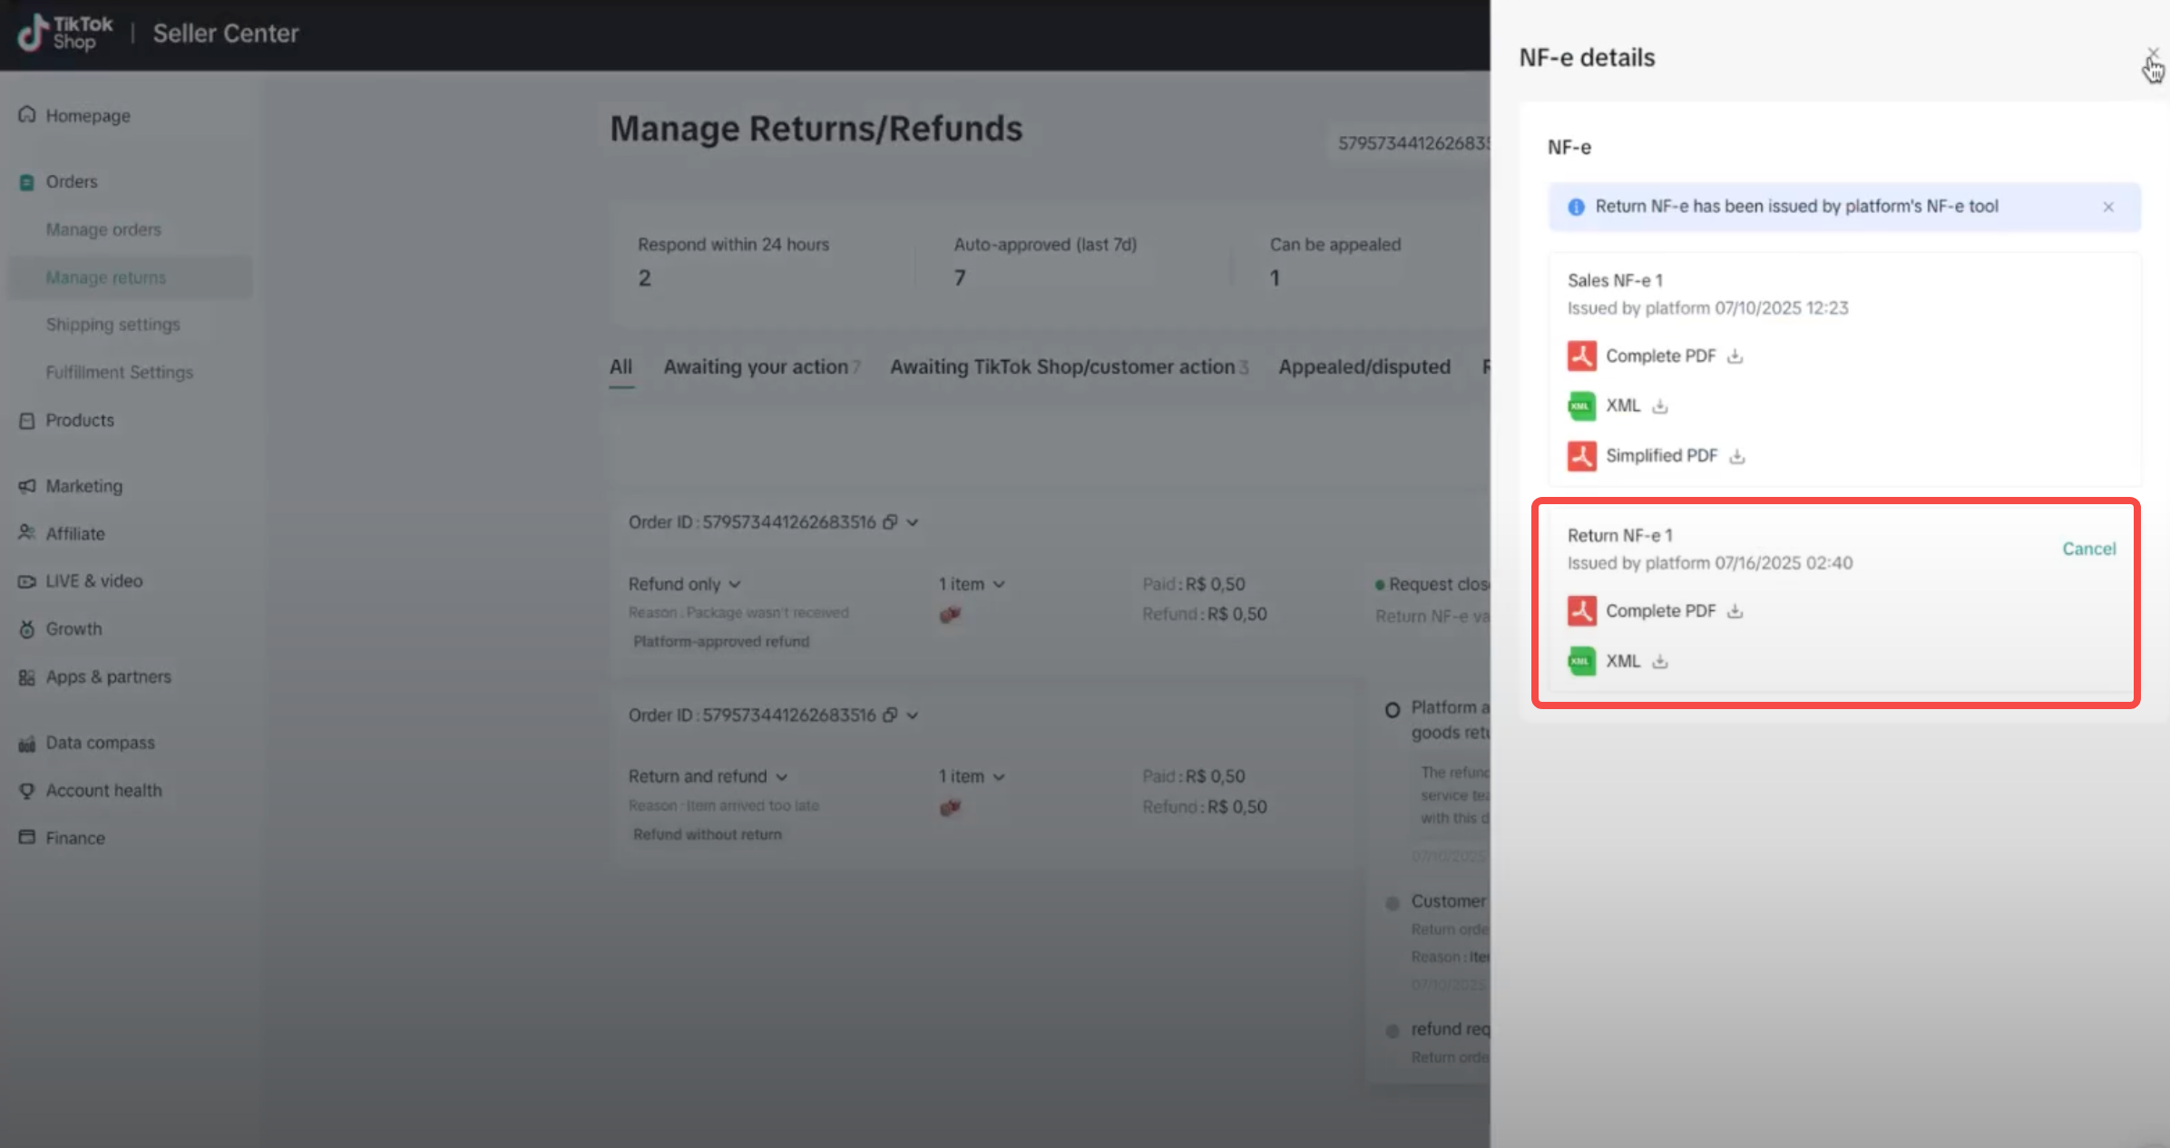Expand the order ID chevron of the Refund only order

913,522
